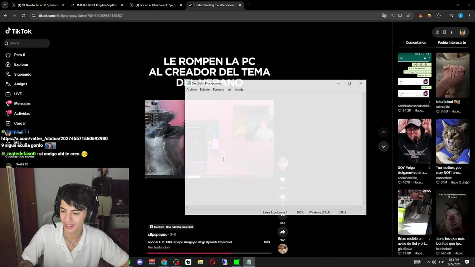
Task: Open the TikTok profile avatar at top right
Action: pyautogui.click(x=462, y=32)
